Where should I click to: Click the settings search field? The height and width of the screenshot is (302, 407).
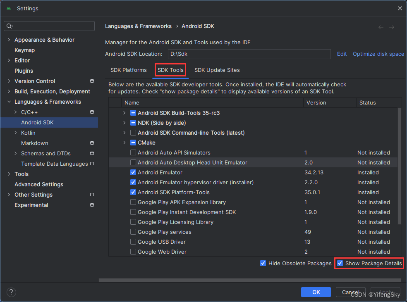[49, 26]
